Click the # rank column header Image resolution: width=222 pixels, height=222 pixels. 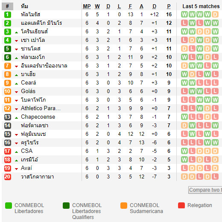[x=7, y=6]
